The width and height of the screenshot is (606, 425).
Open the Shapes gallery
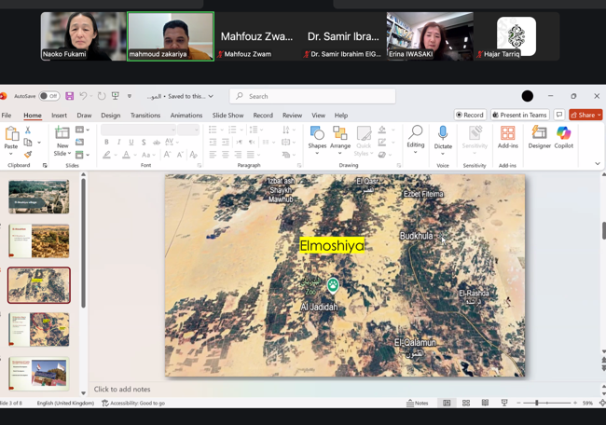[x=317, y=138]
